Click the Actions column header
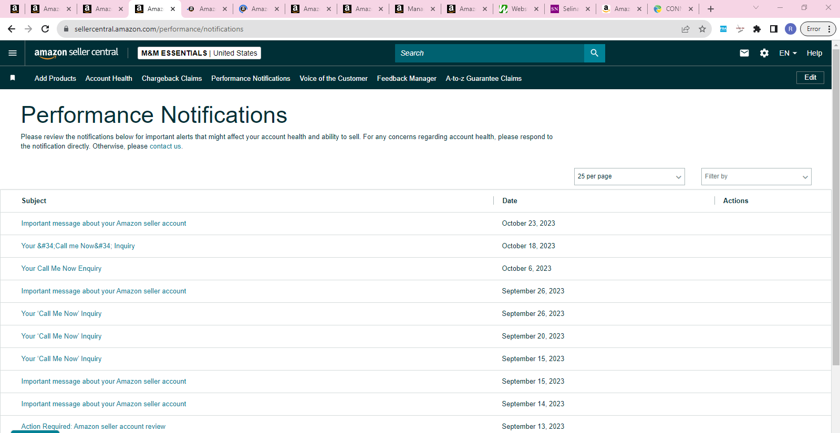840x433 pixels. point(735,201)
